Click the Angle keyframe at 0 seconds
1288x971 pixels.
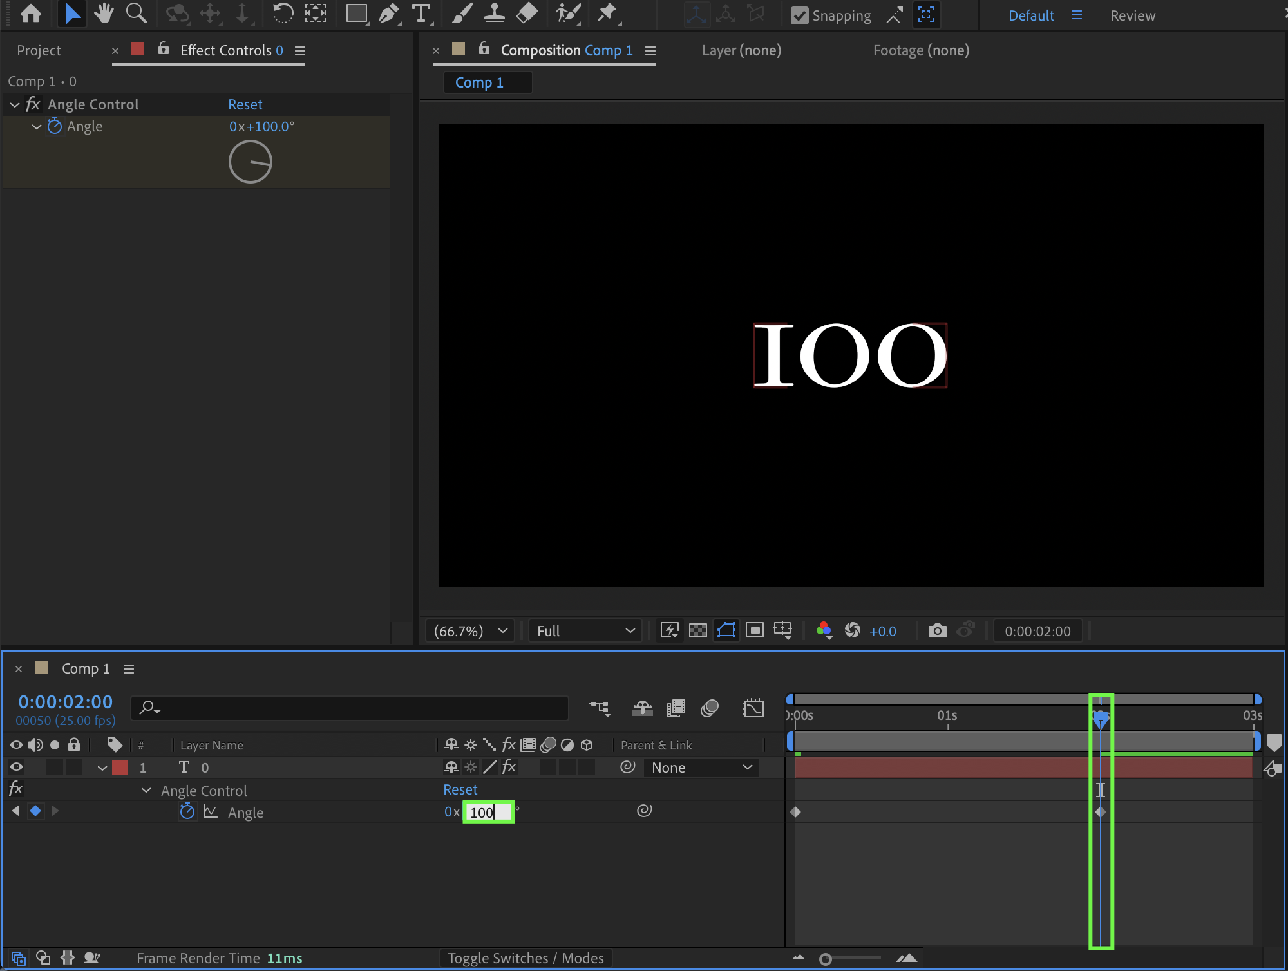(x=795, y=812)
